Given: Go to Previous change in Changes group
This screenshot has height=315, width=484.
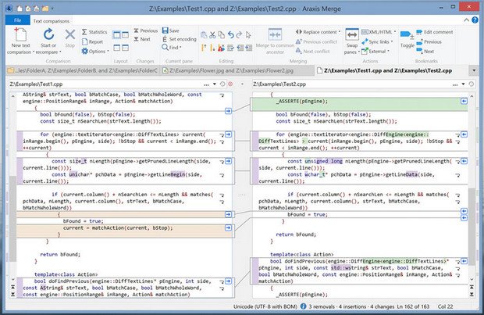Looking at the screenshot, I should pos(145,30).
